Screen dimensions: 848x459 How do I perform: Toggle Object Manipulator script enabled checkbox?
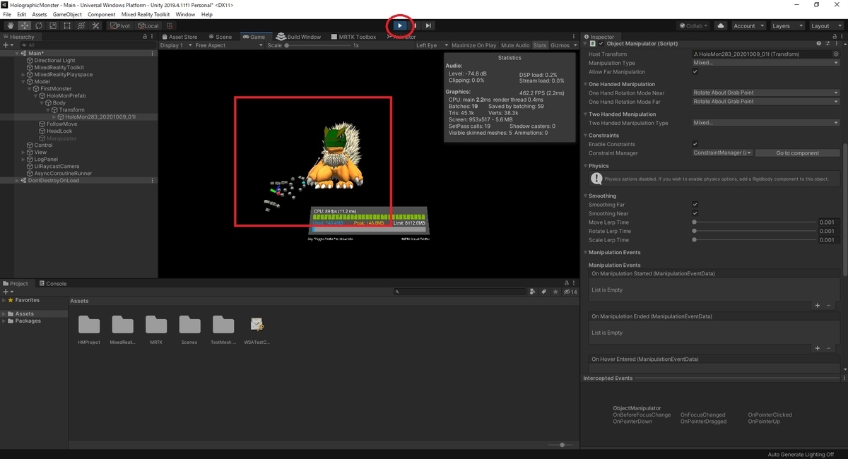point(601,43)
